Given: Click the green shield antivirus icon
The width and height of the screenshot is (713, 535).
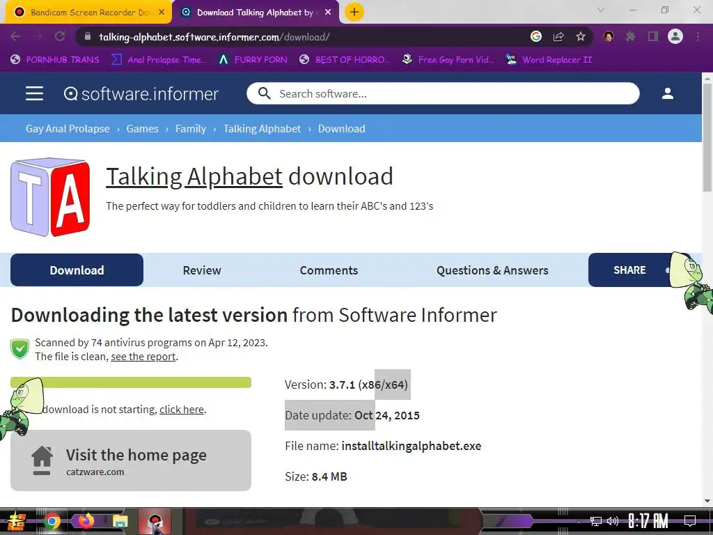Looking at the screenshot, I should point(20,349).
